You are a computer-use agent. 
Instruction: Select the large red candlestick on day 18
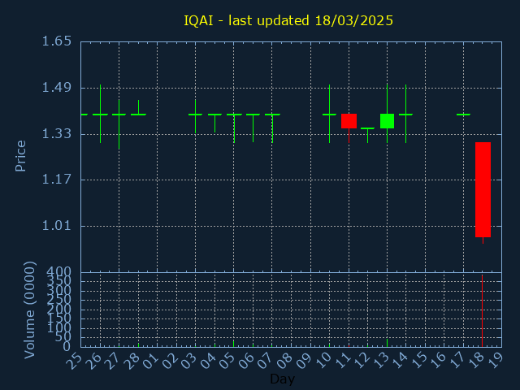[x=483, y=189]
